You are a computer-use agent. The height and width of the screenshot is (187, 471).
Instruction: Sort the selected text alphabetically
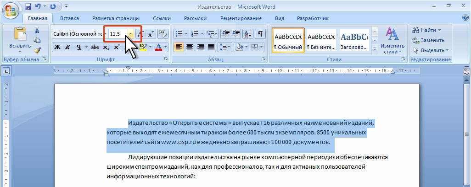[248, 34]
